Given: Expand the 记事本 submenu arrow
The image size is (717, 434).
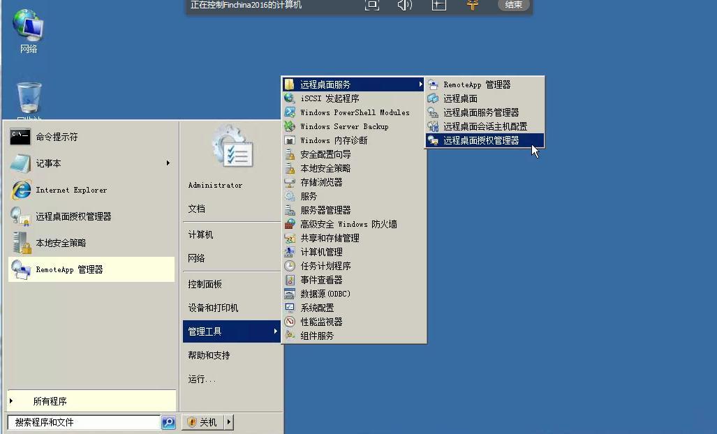Looking at the screenshot, I should (168, 163).
